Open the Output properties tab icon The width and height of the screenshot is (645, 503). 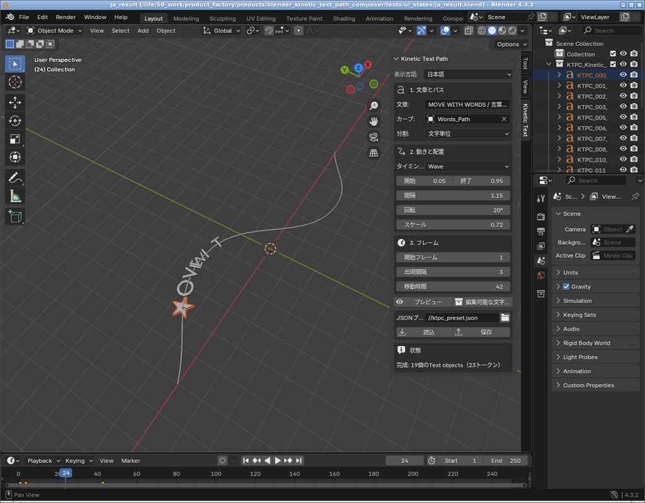pyautogui.click(x=541, y=231)
